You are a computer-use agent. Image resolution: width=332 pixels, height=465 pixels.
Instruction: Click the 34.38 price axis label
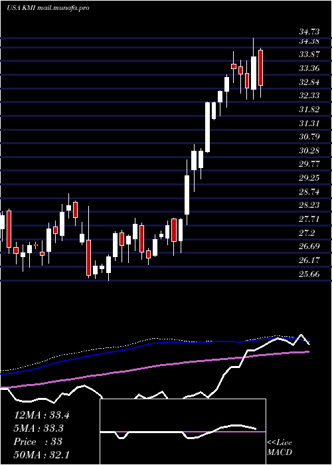(309, 41)
